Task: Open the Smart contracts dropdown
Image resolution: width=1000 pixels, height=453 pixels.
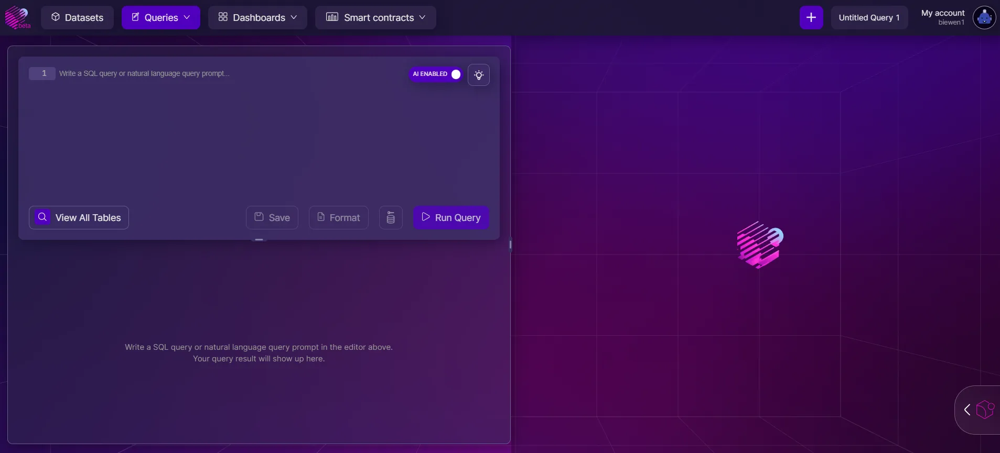Action: coord(375,18)
